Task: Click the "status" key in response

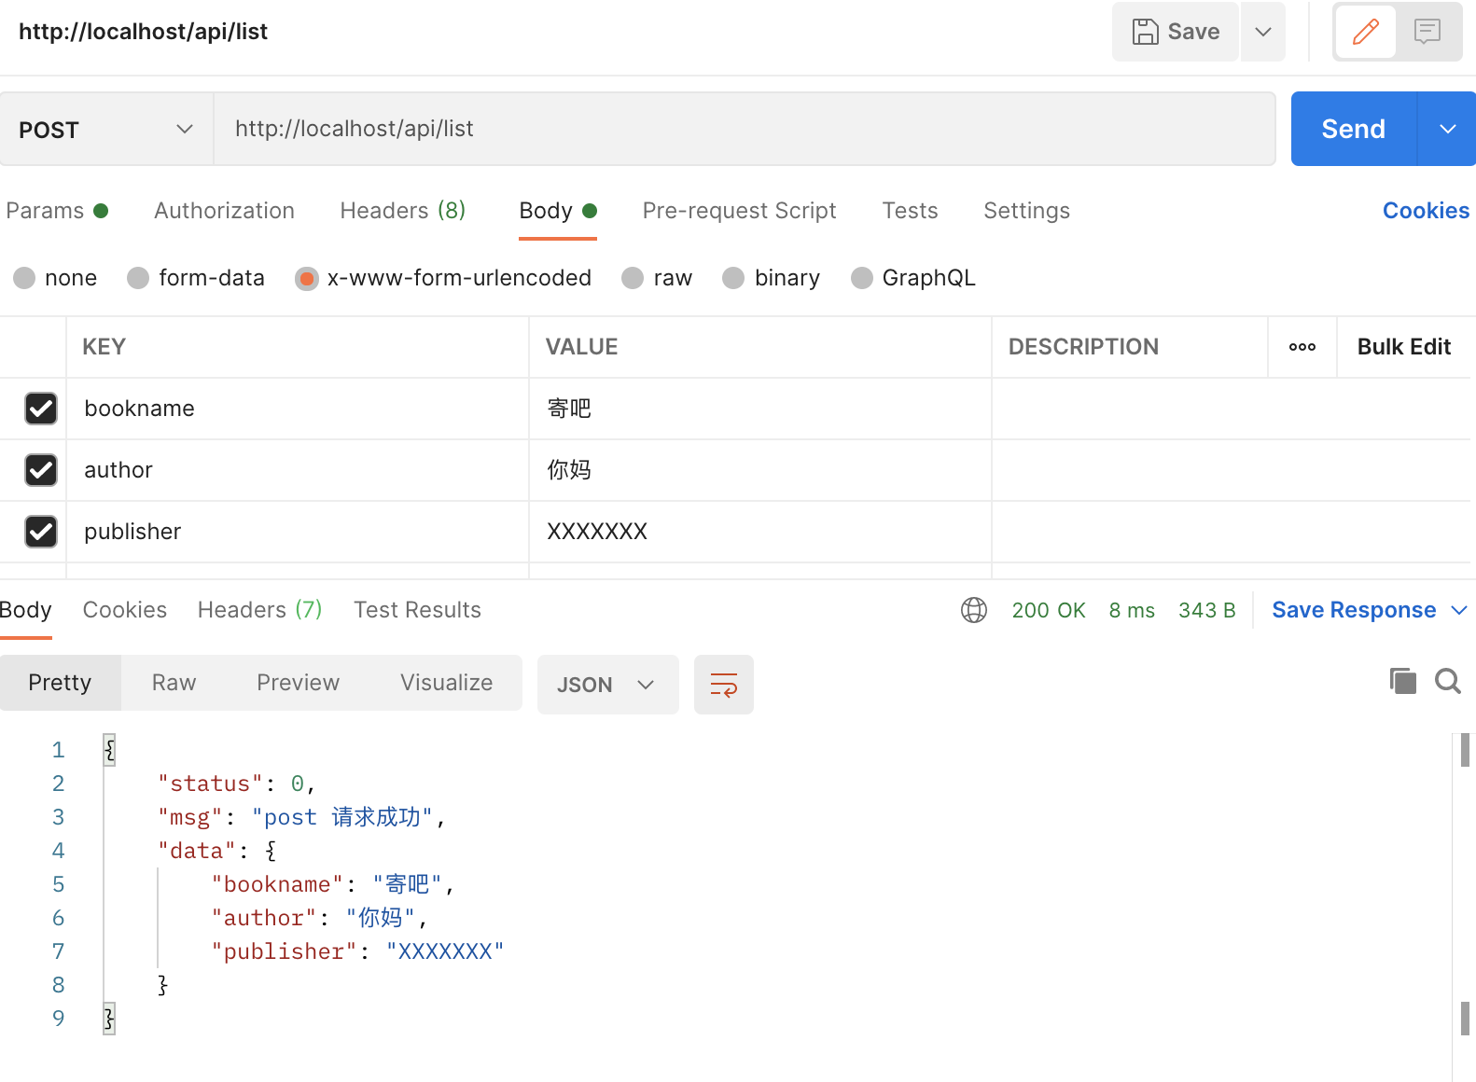Action: [x=210, y=784]
